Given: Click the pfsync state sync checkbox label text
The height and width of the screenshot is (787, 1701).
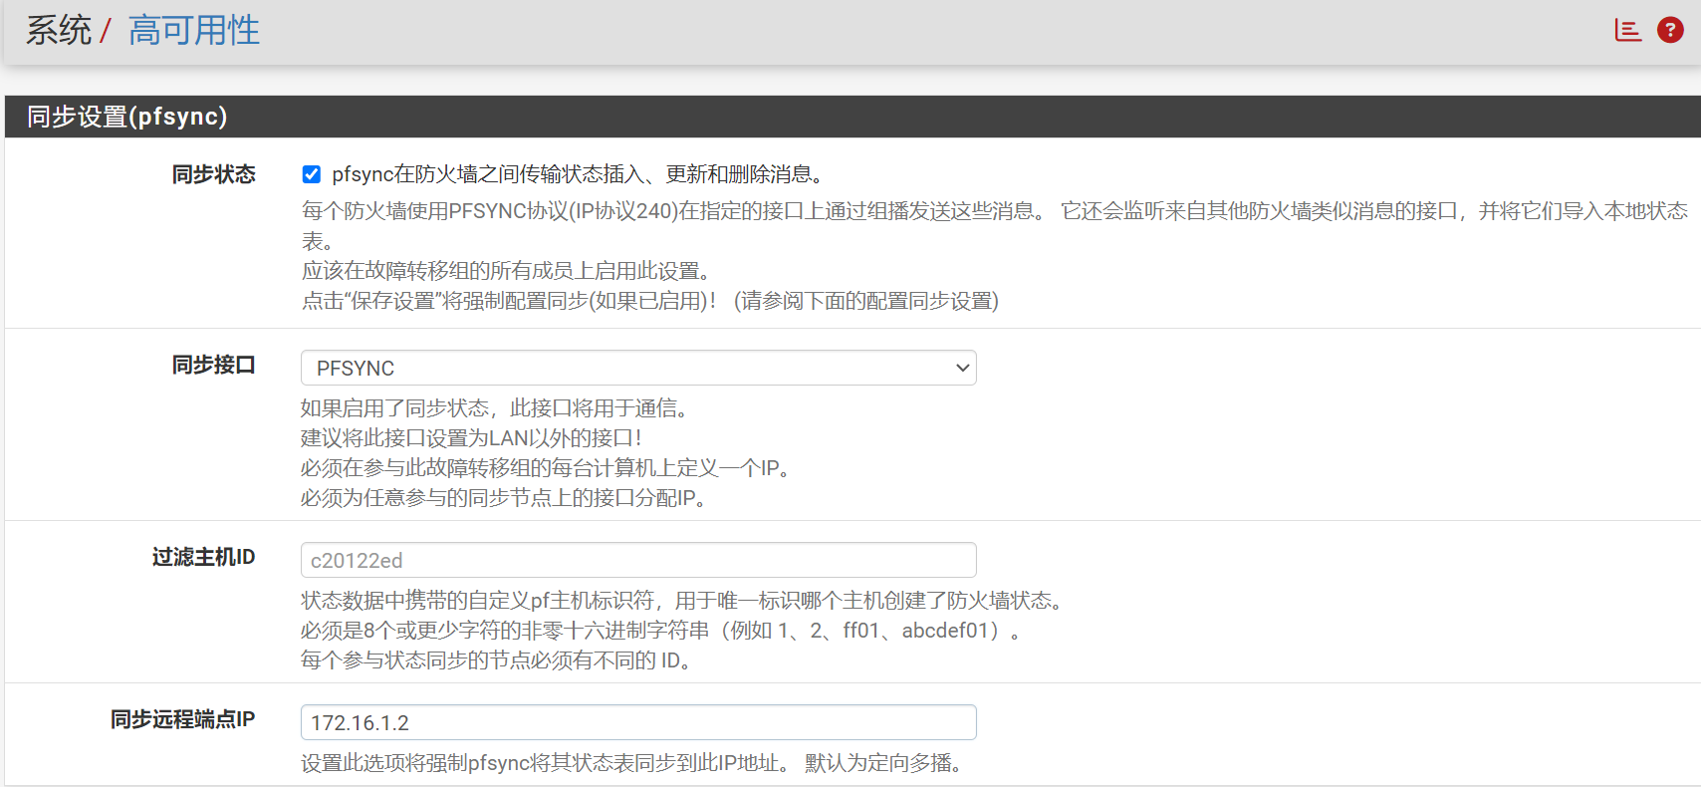Looking at the screenshot, I should tap(578, 174).
